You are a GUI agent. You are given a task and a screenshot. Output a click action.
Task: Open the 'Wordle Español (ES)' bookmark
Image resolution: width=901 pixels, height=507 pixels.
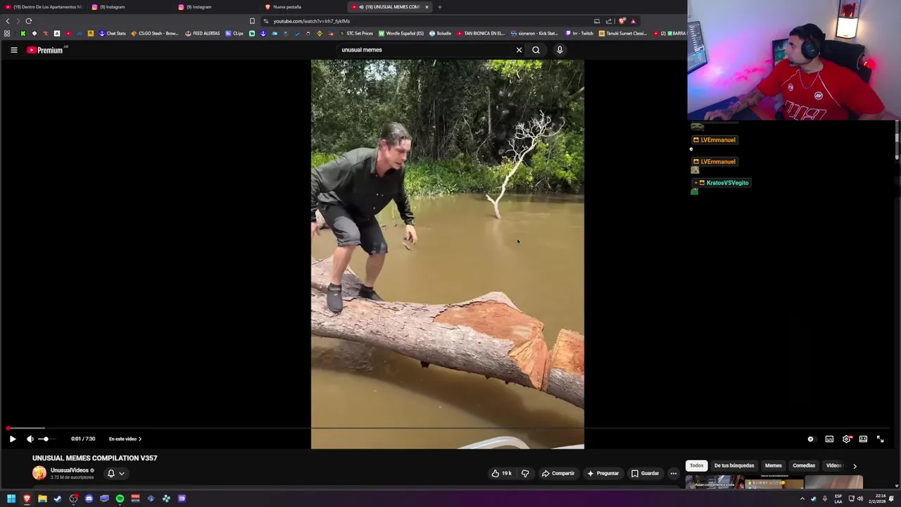pos(401,33)
